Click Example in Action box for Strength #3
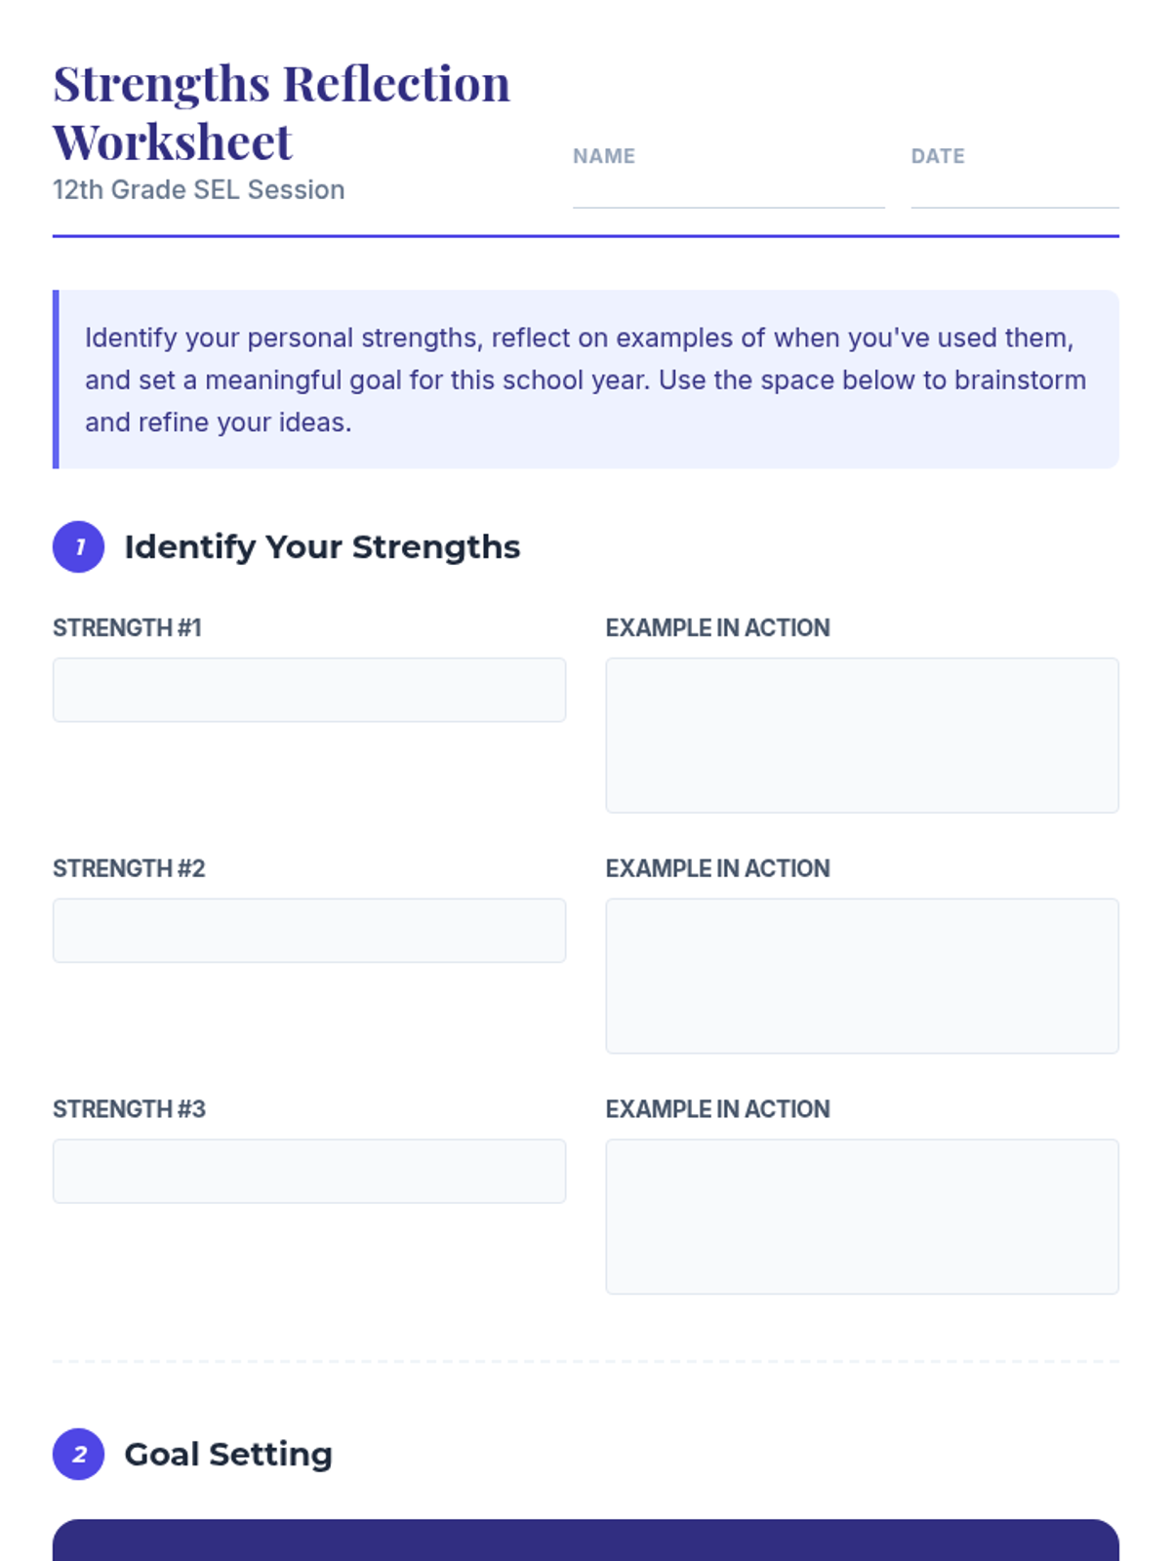This screenshot has width=1171, height=1561. pos(862,1216)
